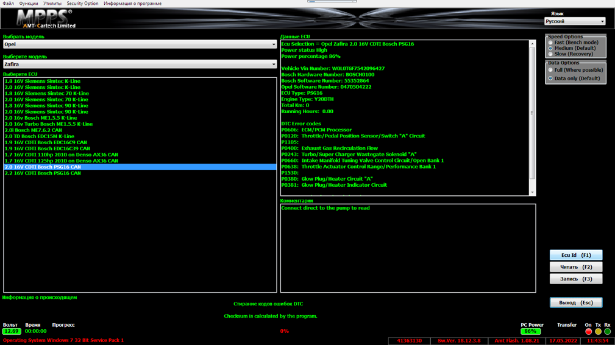Image resolution: width=615 pixels, height=345 pixels.
Task: Select highlighted 2.0 16V CDTI Bosch PSG16 CAN
Action: (x=140, y=167)
